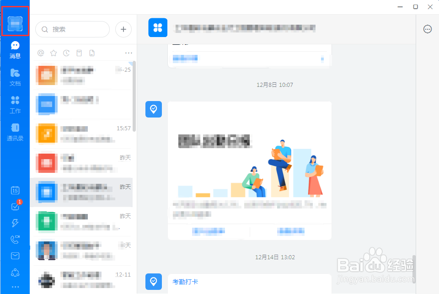Start a video call via the phone icon
The width and height of the screenshot is (439, 294).
click(15, 240)
